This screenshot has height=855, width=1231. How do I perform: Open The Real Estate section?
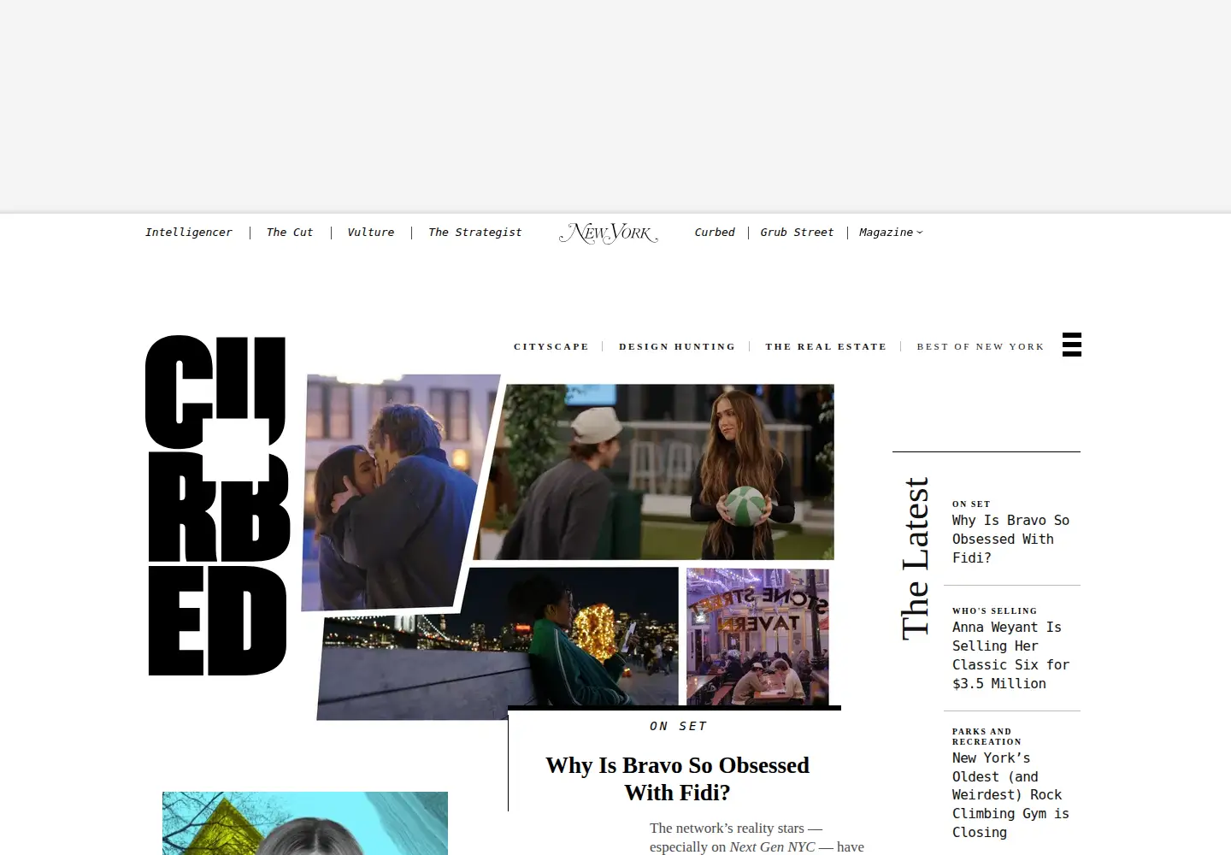[x=826, y=346]
